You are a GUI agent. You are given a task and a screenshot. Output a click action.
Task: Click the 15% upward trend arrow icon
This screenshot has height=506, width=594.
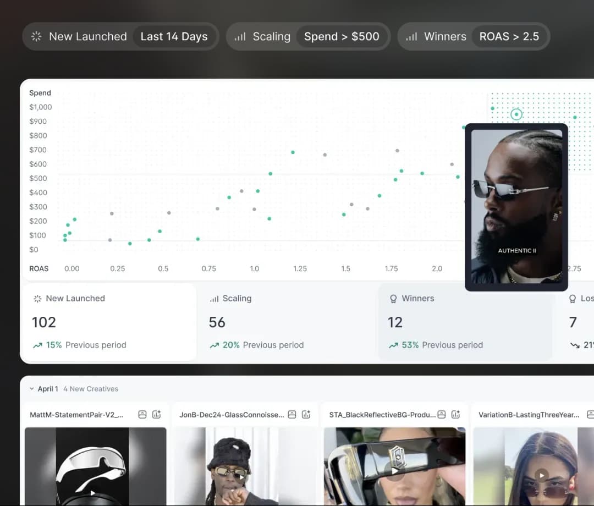(37, 345)
